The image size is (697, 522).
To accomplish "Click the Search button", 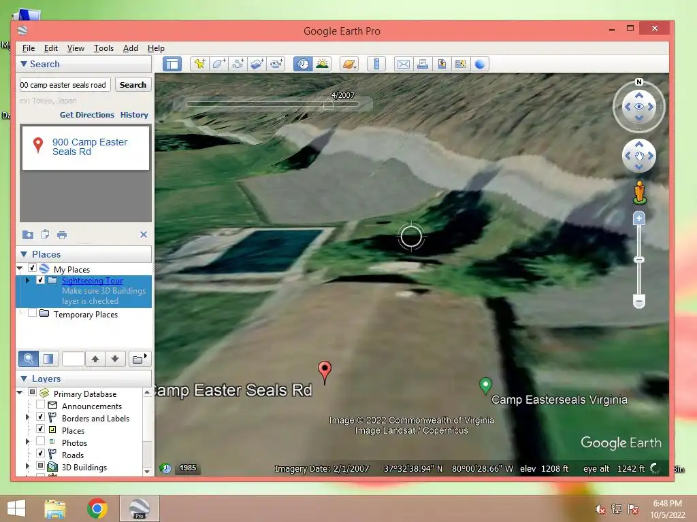I will point(133,85).
